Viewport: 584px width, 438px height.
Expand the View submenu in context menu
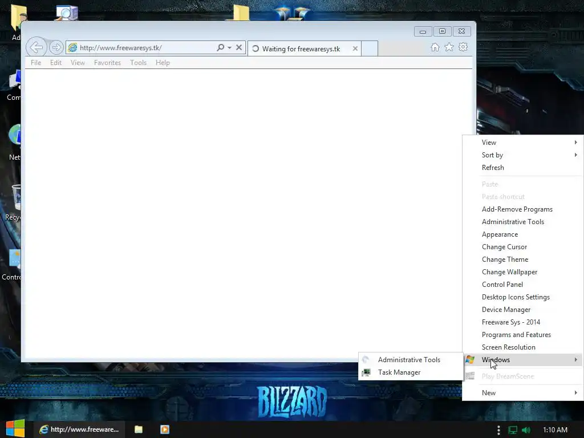tap(522, 142)
